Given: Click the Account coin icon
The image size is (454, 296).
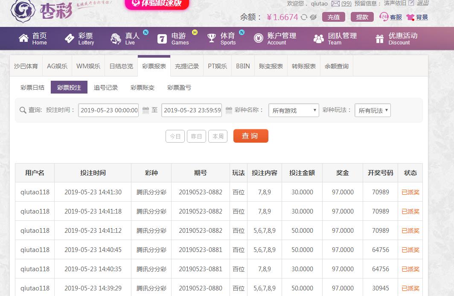Looking at the screenshot, I should tap(258, 38).
